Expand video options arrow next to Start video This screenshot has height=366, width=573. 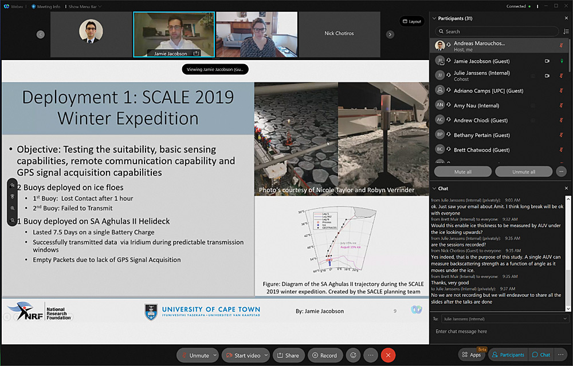(x=266, y=355)
